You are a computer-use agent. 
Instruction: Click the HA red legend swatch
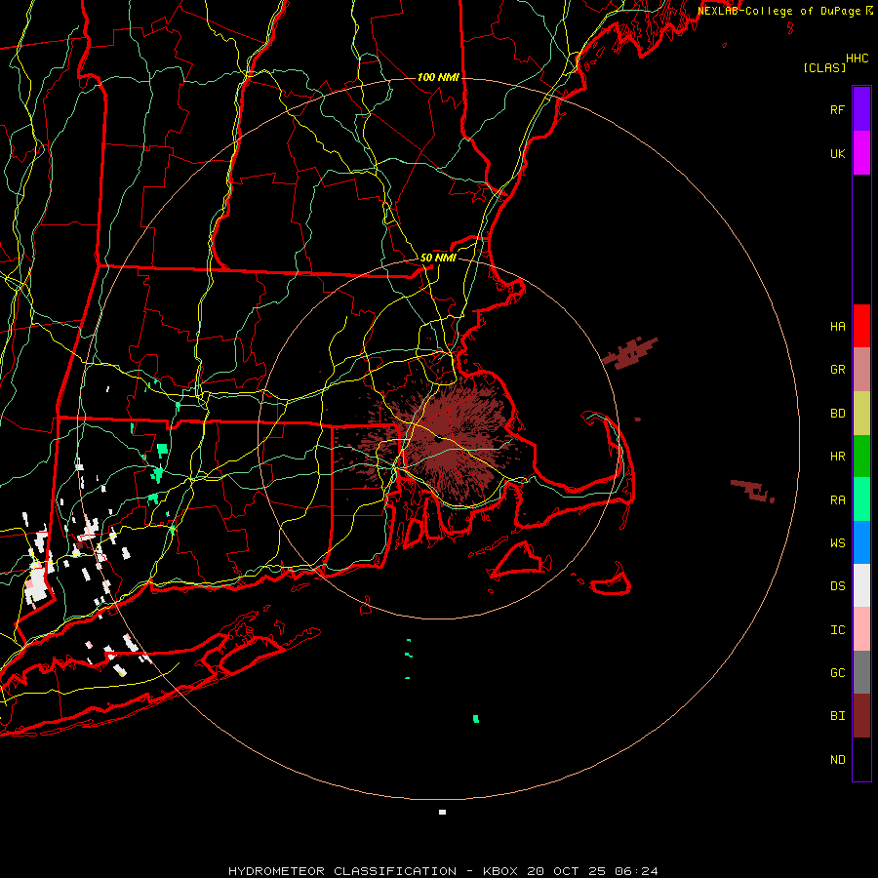(861, 326)
